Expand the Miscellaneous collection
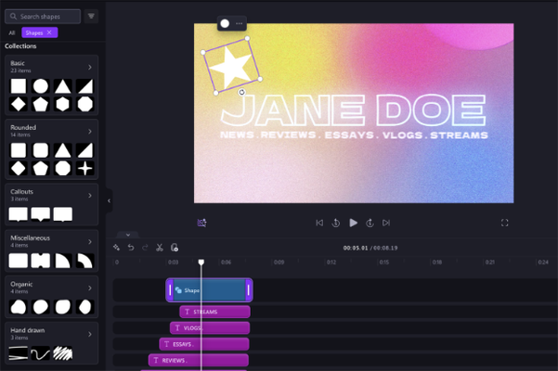558x371 pixels. (x=90, y=242)
